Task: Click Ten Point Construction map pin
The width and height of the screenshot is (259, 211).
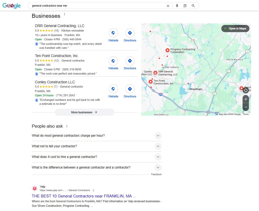Action: [150, 82]
